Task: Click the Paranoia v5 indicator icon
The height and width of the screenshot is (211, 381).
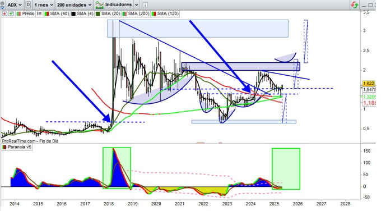Action: click(x=4, y=147)
